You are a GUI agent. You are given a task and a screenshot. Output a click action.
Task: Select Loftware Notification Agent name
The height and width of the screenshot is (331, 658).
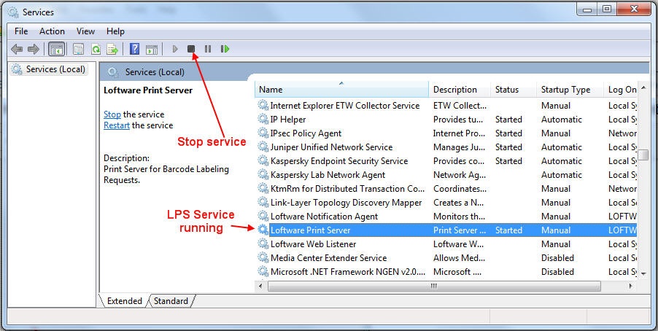click(x=324, y=216)
